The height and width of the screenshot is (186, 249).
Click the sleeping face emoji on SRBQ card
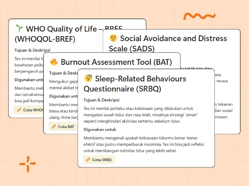click(x=88, y=78)
